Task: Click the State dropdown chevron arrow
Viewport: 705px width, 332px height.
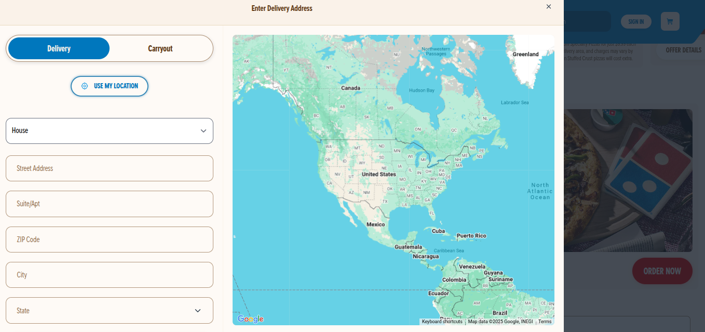Action: (x=198, y=311)
